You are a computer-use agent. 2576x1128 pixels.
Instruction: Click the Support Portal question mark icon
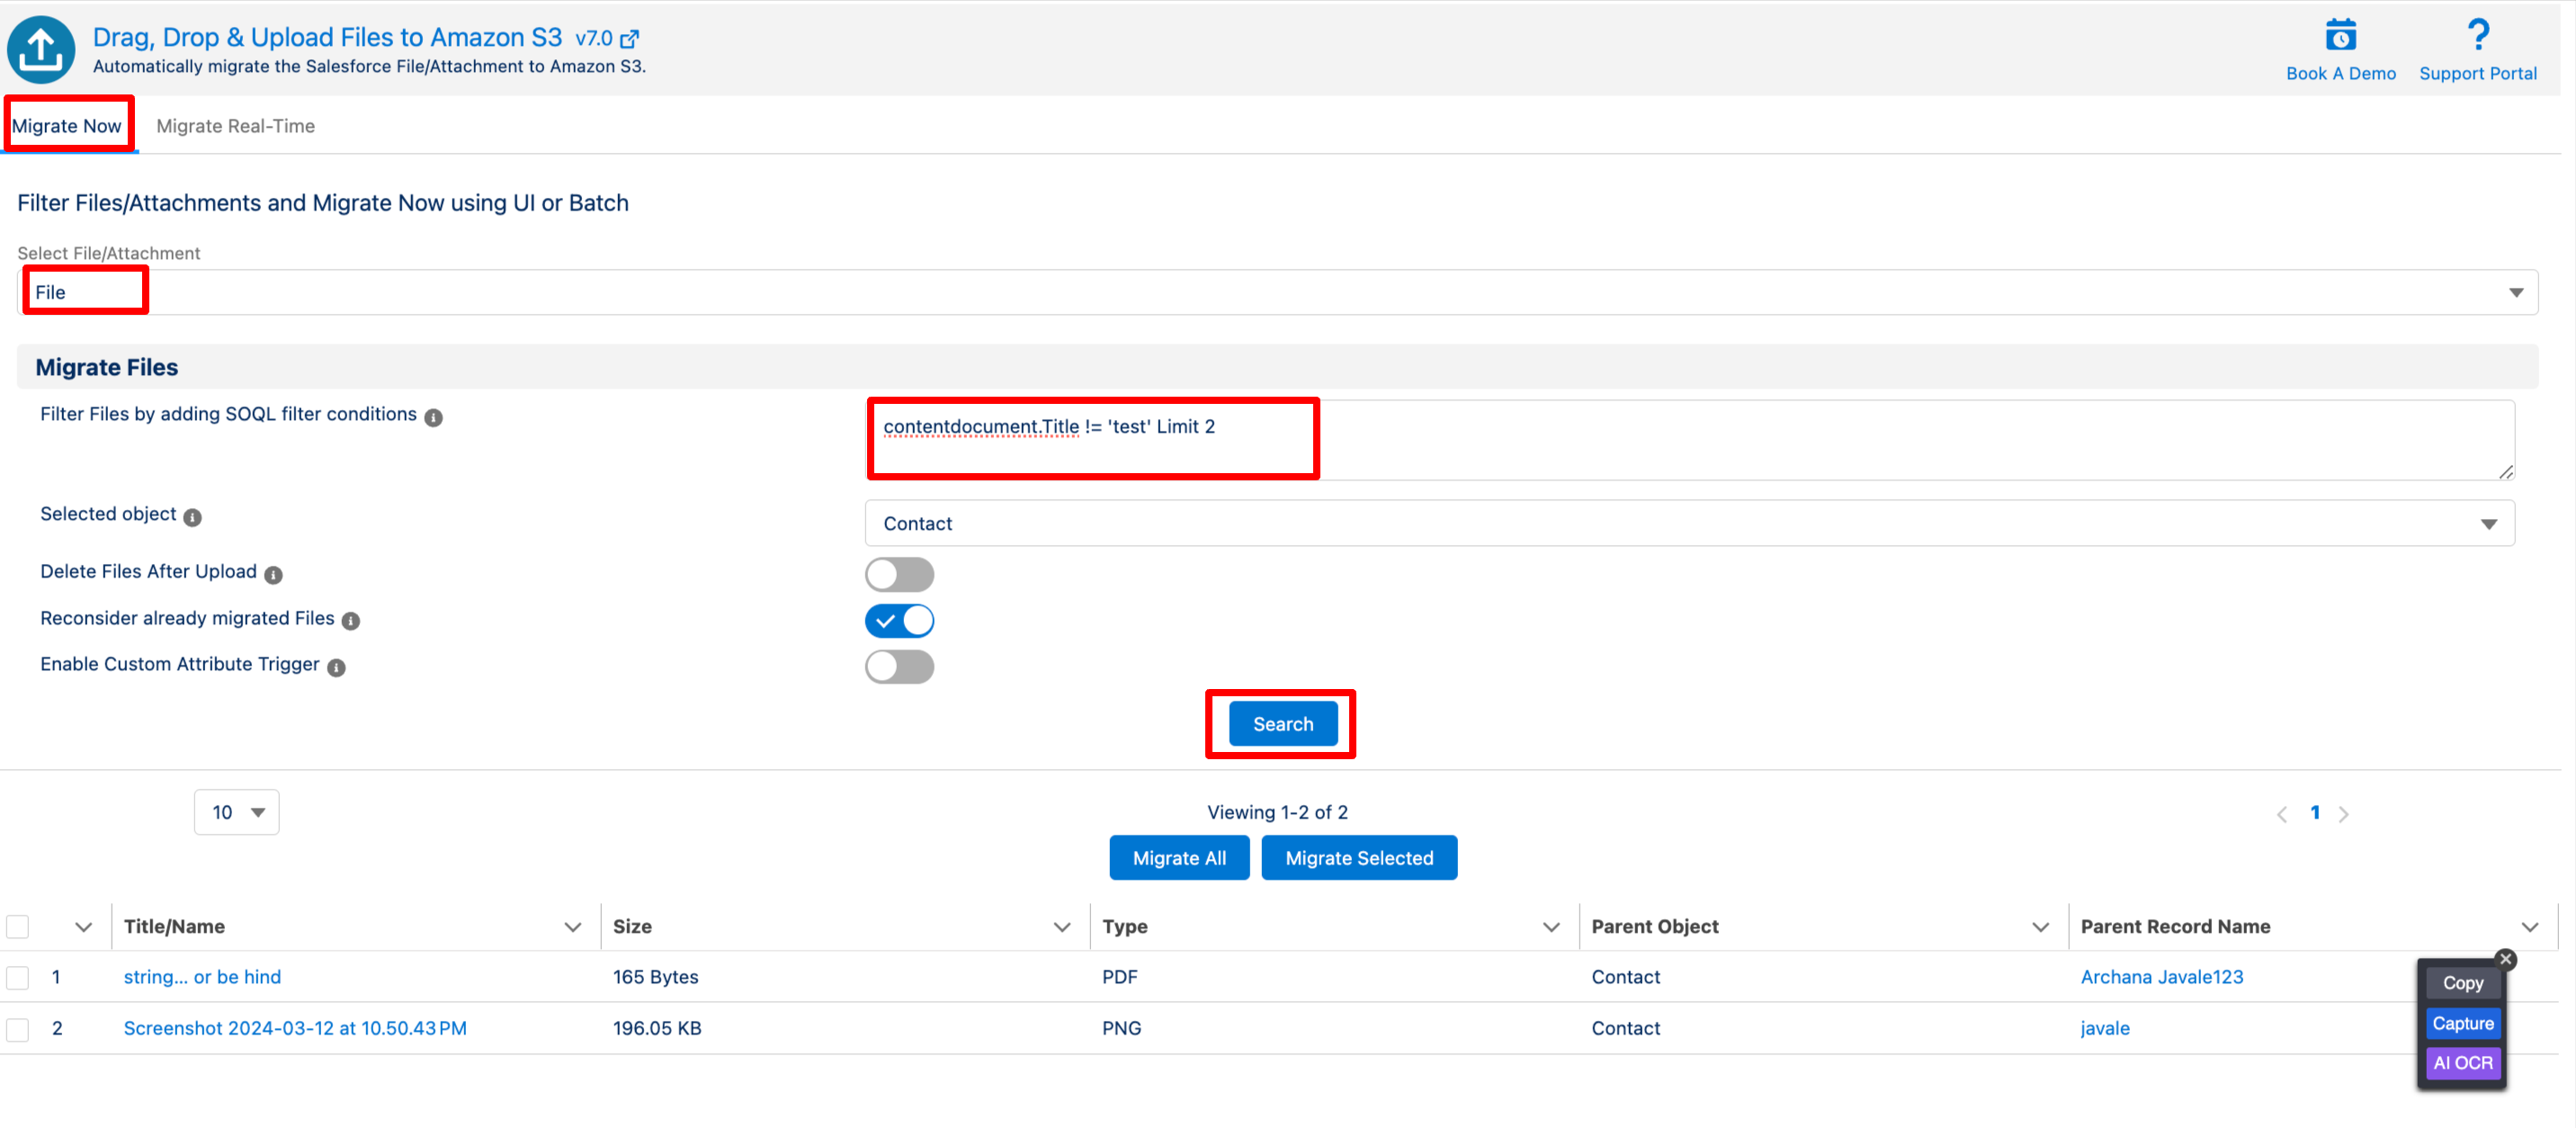pyautogui.click(x=2477, y=35)
